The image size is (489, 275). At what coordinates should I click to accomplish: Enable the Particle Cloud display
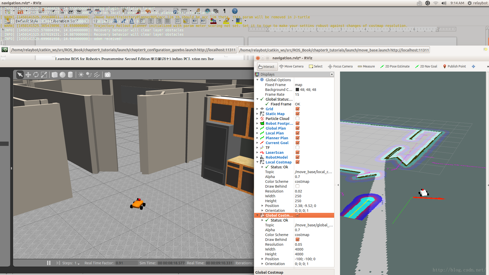(x=297, y=119)
